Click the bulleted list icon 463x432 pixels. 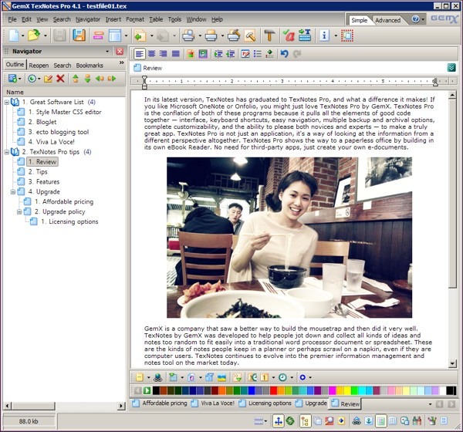[258, 54]
